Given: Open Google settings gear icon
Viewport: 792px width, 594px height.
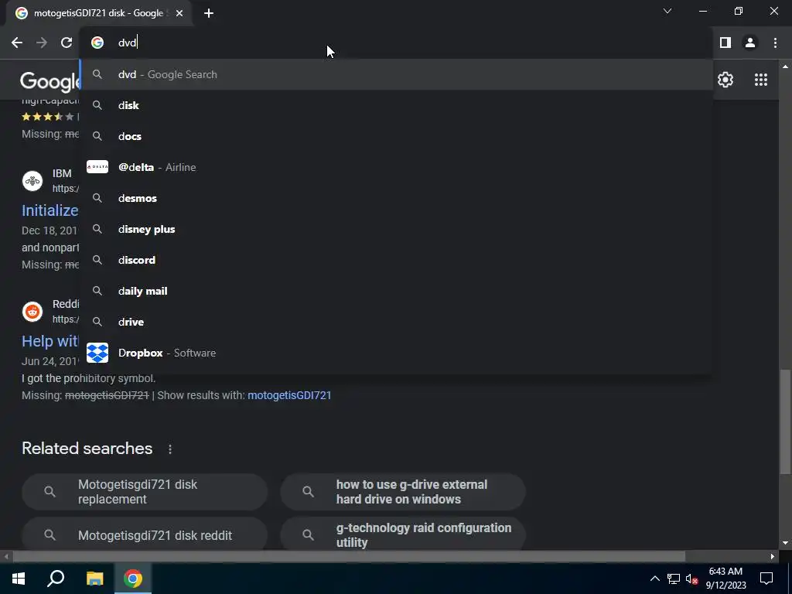Looking at the screenshot, I should pyautogui.click(x=725, y=80).
